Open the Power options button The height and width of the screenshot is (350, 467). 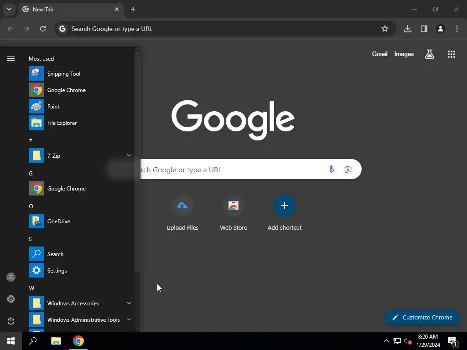pos(11,321)
